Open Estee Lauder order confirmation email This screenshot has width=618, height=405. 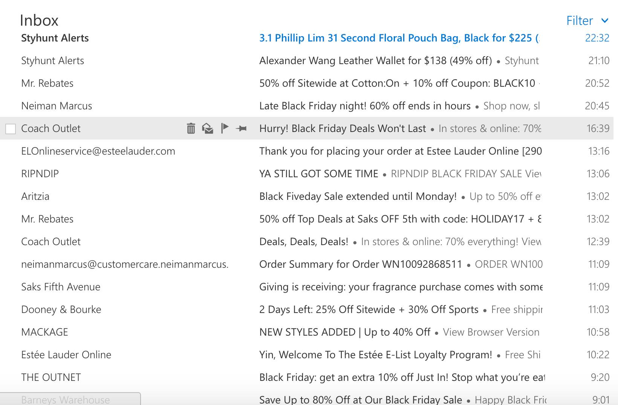coord(400,151)
